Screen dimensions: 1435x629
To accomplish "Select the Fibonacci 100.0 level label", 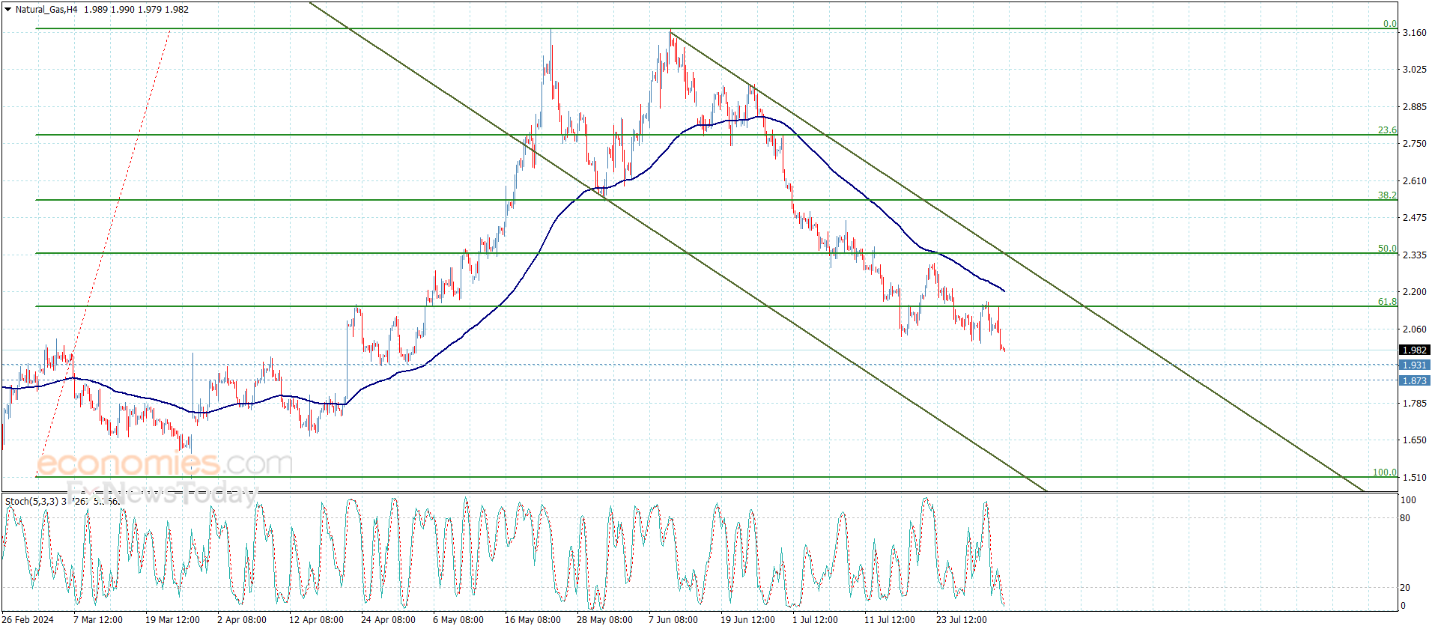I will [1384, 472].
